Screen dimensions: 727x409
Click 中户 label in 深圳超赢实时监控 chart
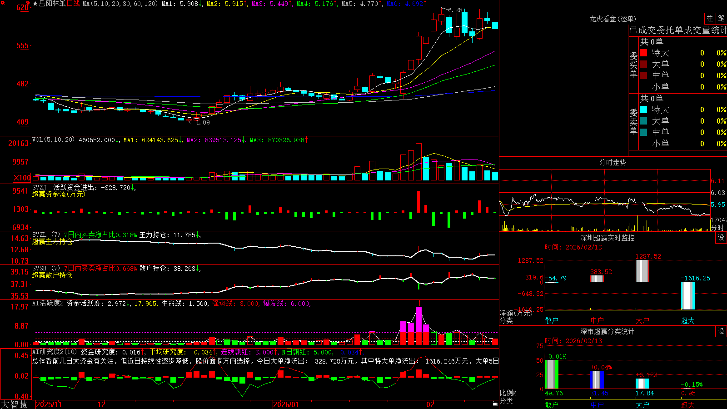(597, 320)
